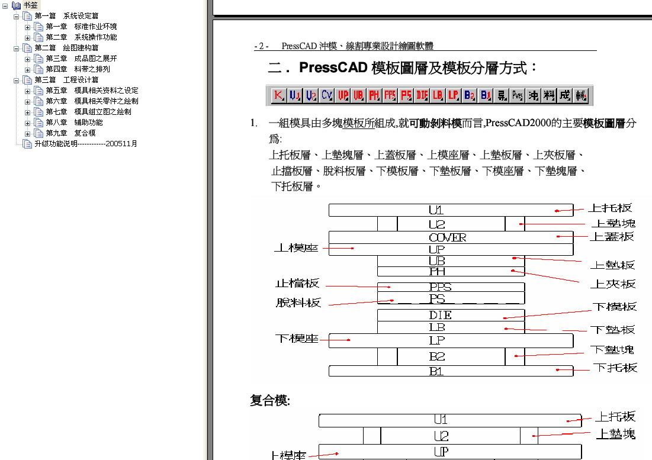The height and width of the screenshot is (460, 652).
Task: Expand the 第三章 成品图之展开 bookmark
Action: point(27,59)
